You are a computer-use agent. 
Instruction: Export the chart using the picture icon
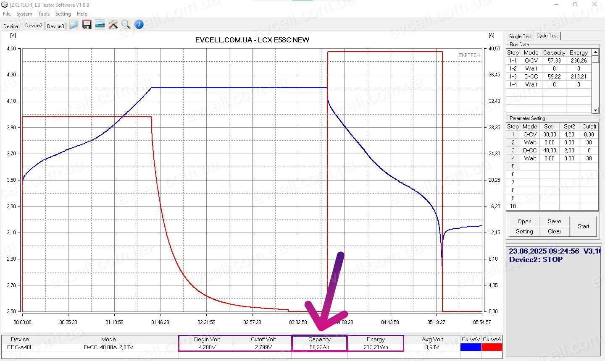pos(100,25)
